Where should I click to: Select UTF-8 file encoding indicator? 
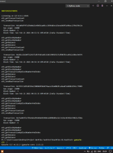pyautogui.click(x=68, y=148)
